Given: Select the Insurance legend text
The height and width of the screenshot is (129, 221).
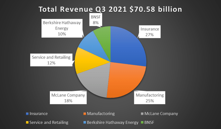Looking at the screenshot, I should [x=39, y=114].
